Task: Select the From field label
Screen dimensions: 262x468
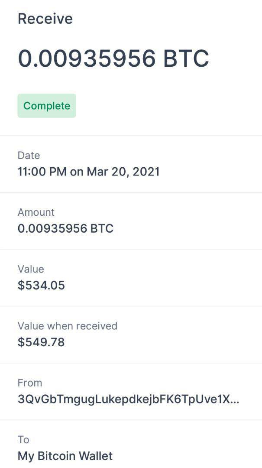Action: click(30, 383)
